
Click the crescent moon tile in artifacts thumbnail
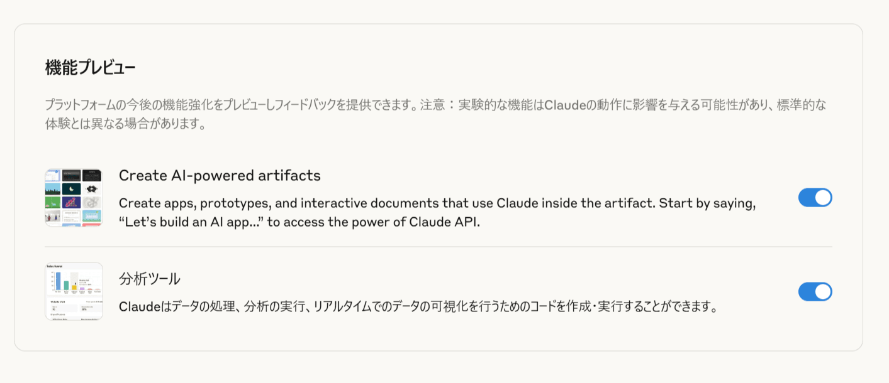[73, 188]
